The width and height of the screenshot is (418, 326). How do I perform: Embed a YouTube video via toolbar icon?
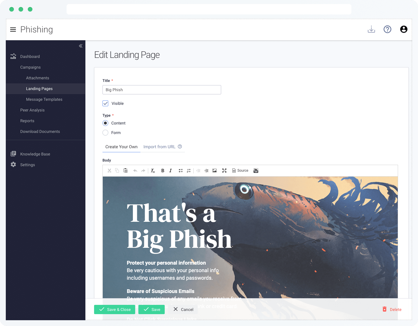click(256, 171)
